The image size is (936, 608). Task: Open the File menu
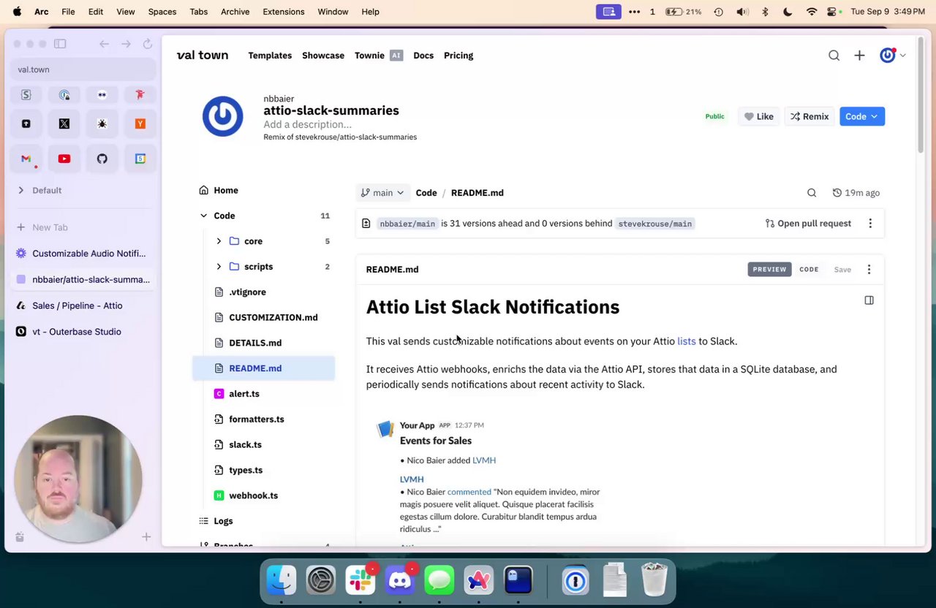pyautogui.click(x=68, y=12)
